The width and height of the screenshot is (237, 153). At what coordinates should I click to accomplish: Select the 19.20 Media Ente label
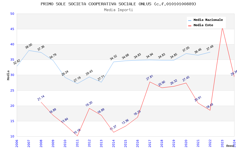(x=89, y=104)
